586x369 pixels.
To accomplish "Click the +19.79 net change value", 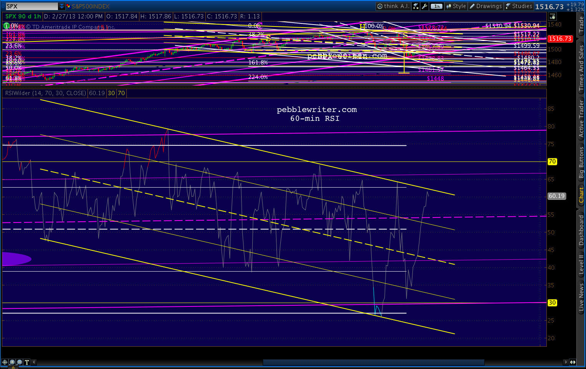I will click(x=575, y=4).
